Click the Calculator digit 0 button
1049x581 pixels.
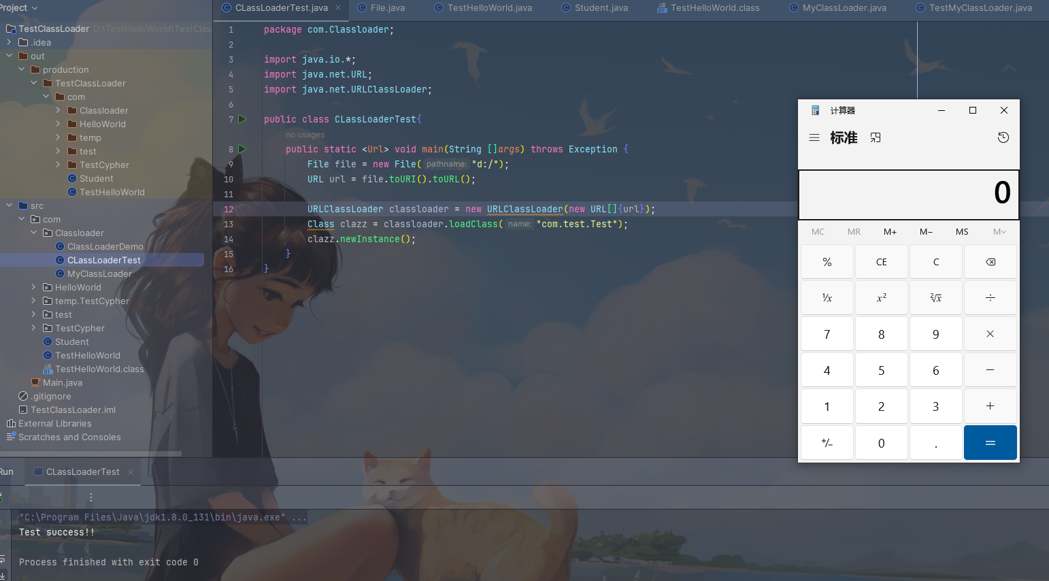click(x=882, y=443)
